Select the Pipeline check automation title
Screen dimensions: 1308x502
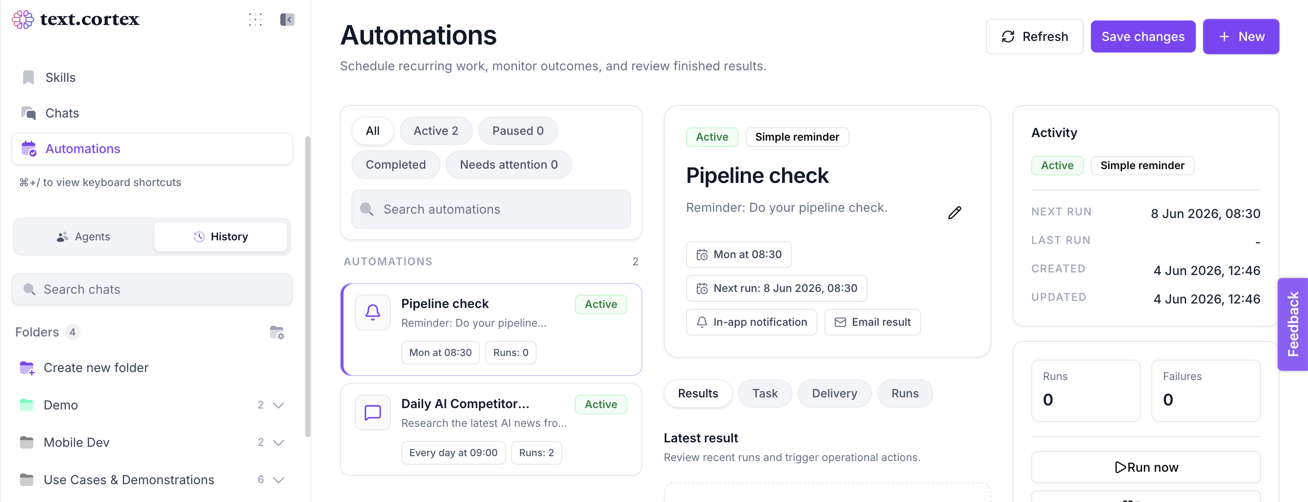(x=445, y=304)
